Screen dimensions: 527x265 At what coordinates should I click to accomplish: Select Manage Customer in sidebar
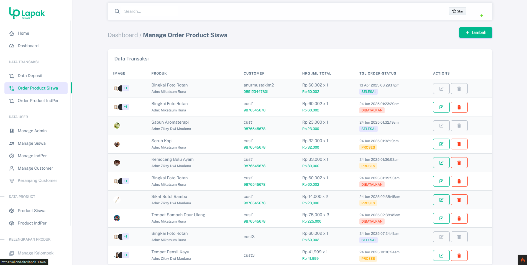coord(35,168)
